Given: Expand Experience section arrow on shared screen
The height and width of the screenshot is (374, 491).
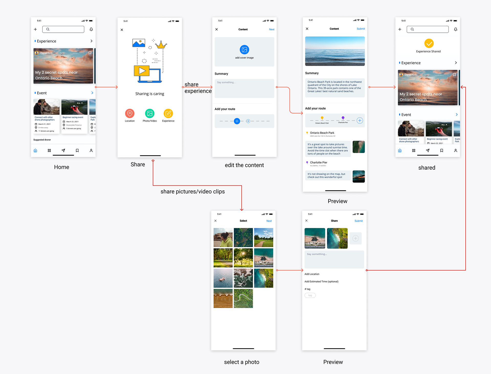Looking at the screenshot, I should [x=456, y=63].
